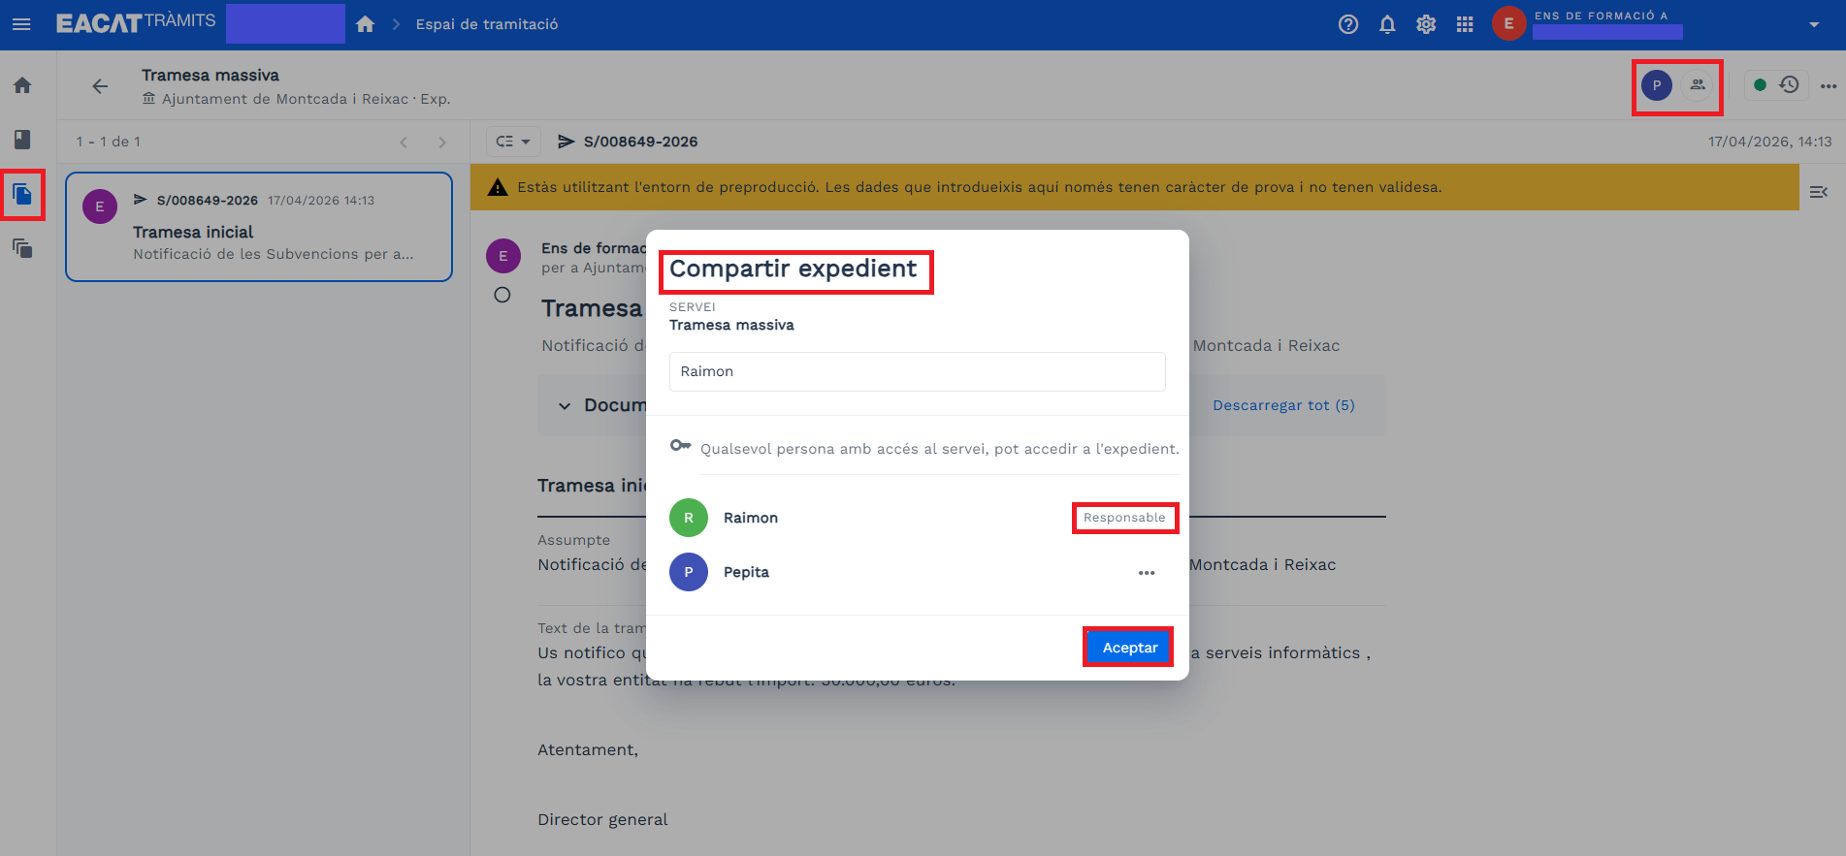The width and height of the screenshot is (1846, 856).
Task: Collapse the Documents section chevron
Action: tap(565, 406)
